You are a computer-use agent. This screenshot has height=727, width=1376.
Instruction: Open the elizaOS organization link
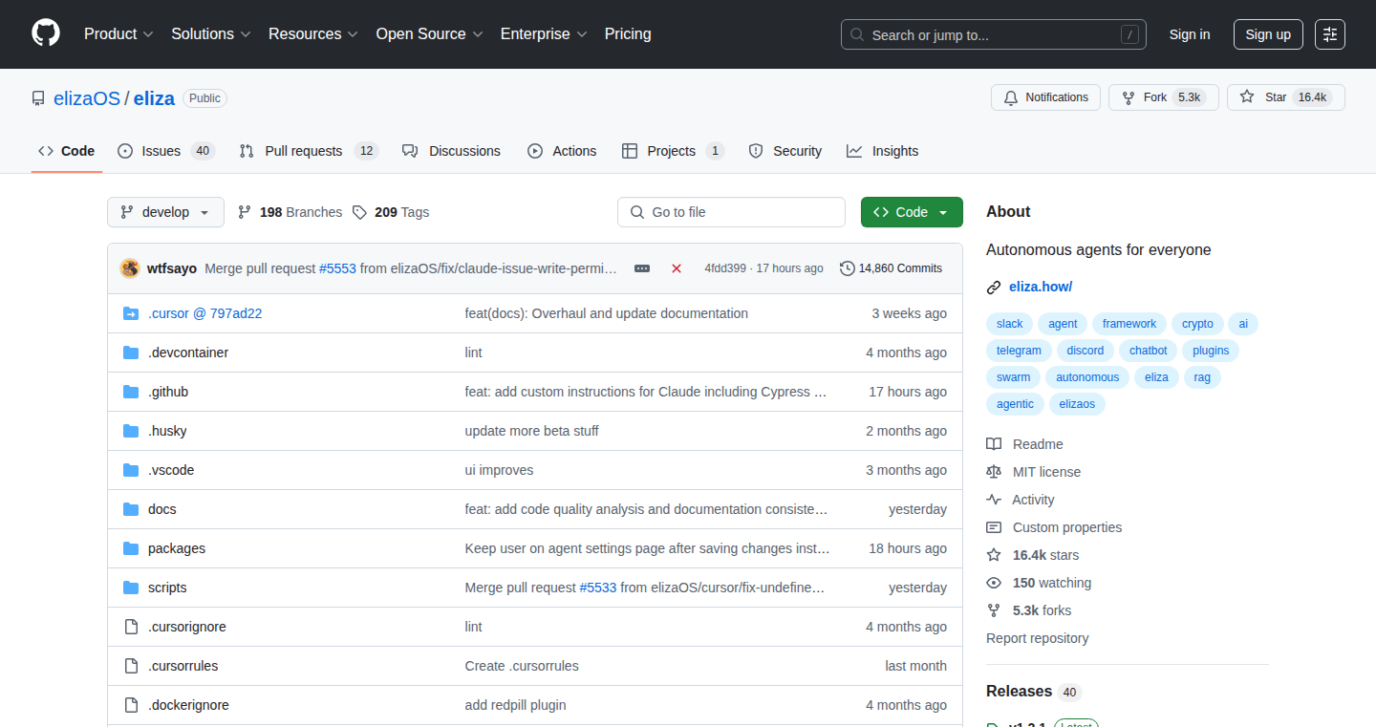[85, 98]
